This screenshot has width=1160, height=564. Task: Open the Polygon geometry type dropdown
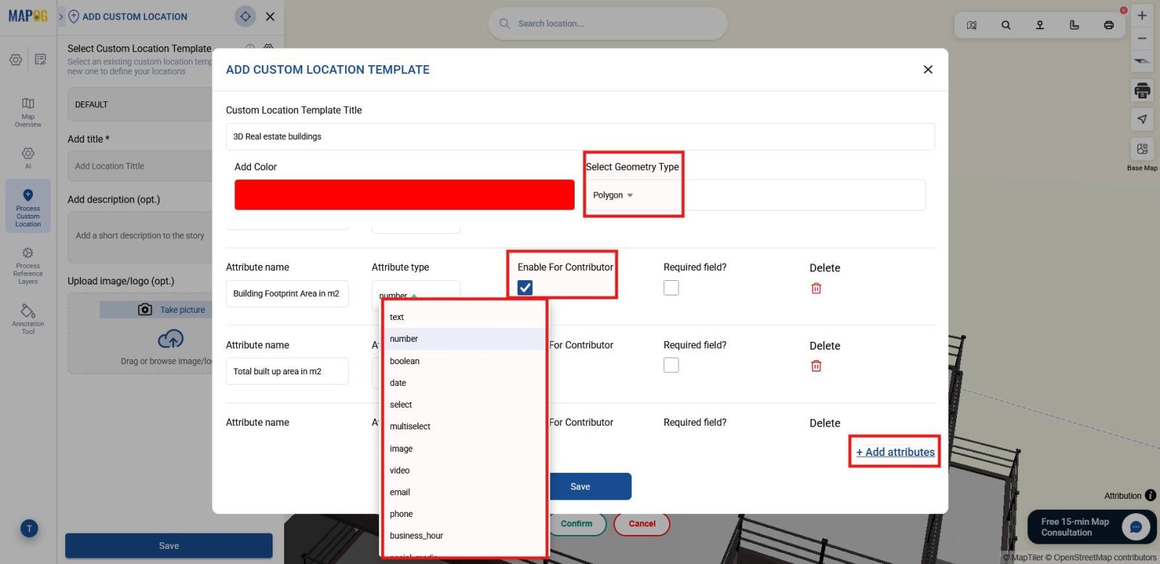click(613, 195)
